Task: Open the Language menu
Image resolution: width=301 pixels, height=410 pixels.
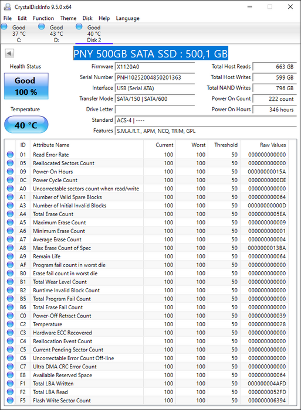Action: 127,18
